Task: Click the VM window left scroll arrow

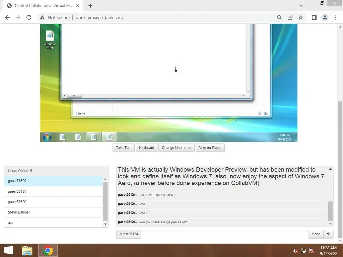Action: [x=64, y=96]
